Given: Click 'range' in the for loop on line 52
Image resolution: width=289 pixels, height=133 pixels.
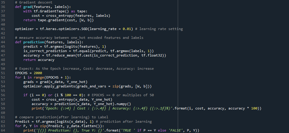Looking at the screenshot, I should coord(39,77).
